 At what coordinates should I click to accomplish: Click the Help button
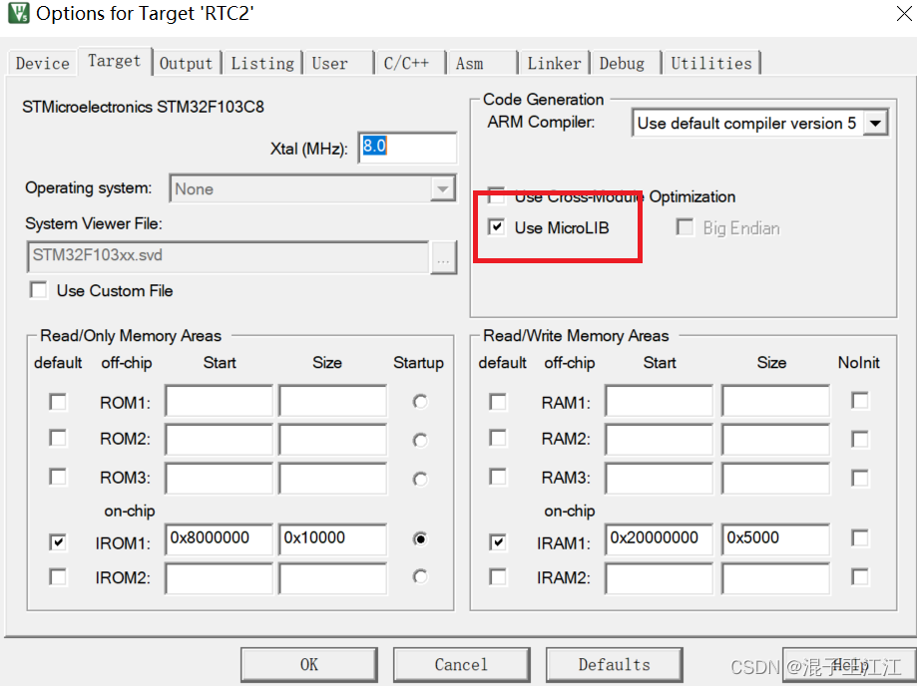[x=848, y=664]
